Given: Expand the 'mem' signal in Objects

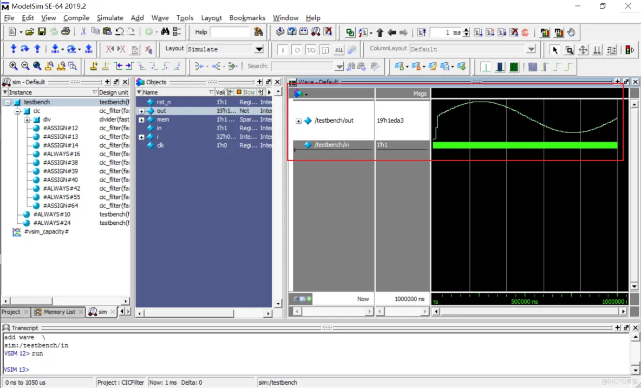Looking at the screenshot, I should [141, 119].
